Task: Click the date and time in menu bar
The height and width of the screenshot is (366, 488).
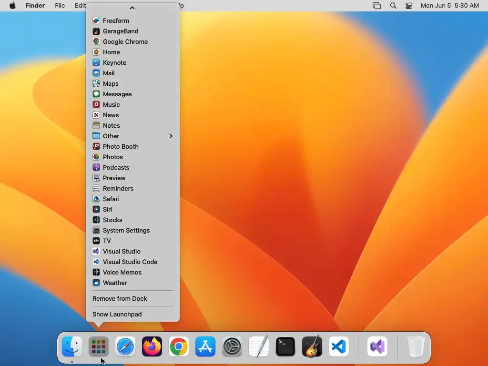Action: 450,6
